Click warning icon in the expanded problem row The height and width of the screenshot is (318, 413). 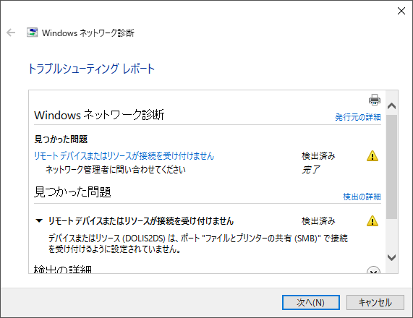point(372,221)
